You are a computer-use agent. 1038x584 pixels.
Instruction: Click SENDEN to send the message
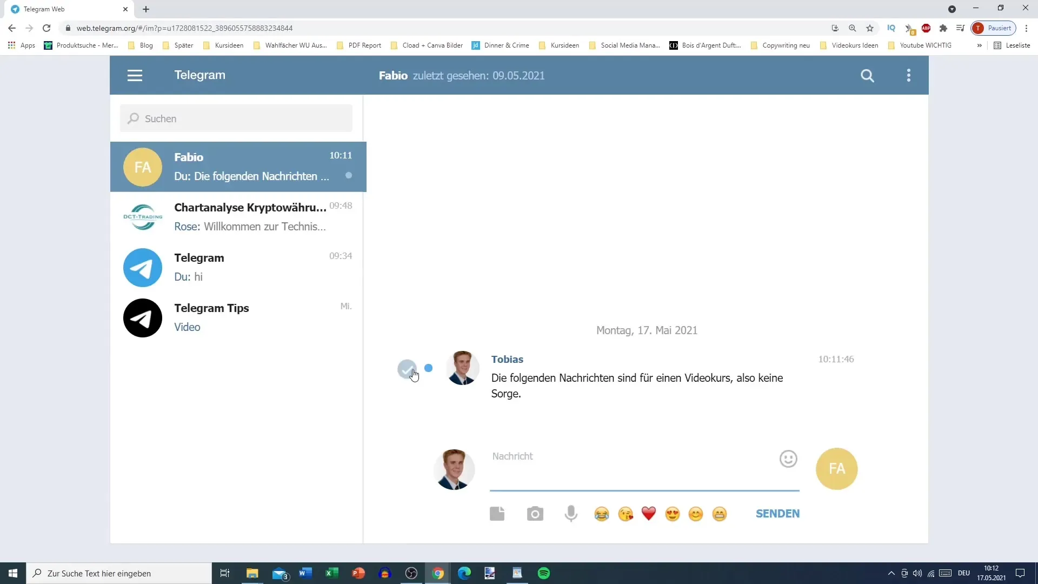click(777, 514)
